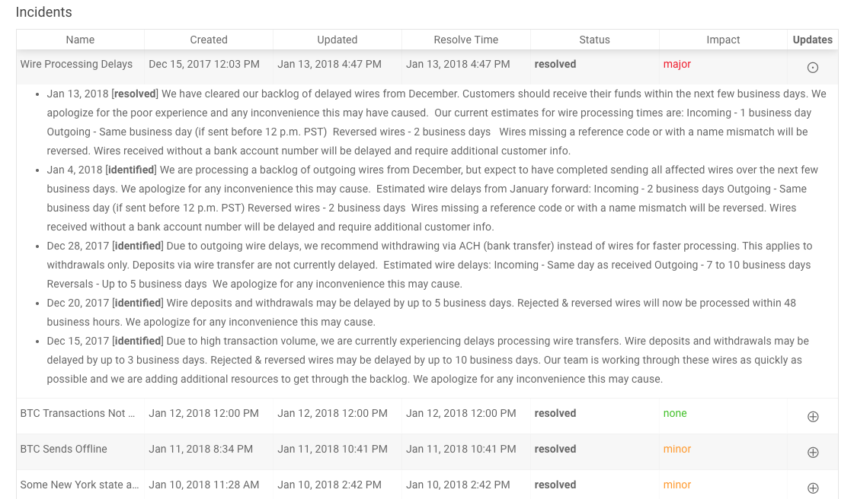Select the Wire Processing Delays incident name
Image resolution: width=854 pixels, height=499 pixels.
(x=76, y=64)
